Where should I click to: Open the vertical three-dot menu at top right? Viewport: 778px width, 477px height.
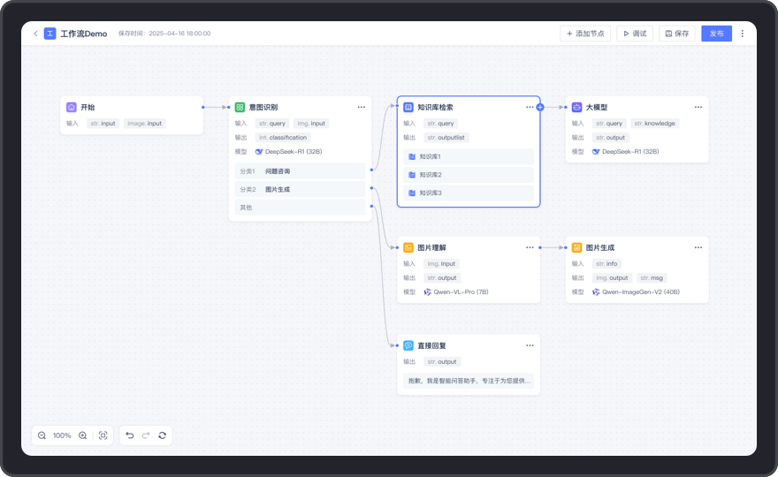742,34
